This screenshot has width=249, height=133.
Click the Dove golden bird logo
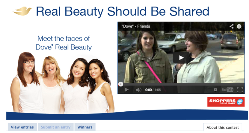22,11
